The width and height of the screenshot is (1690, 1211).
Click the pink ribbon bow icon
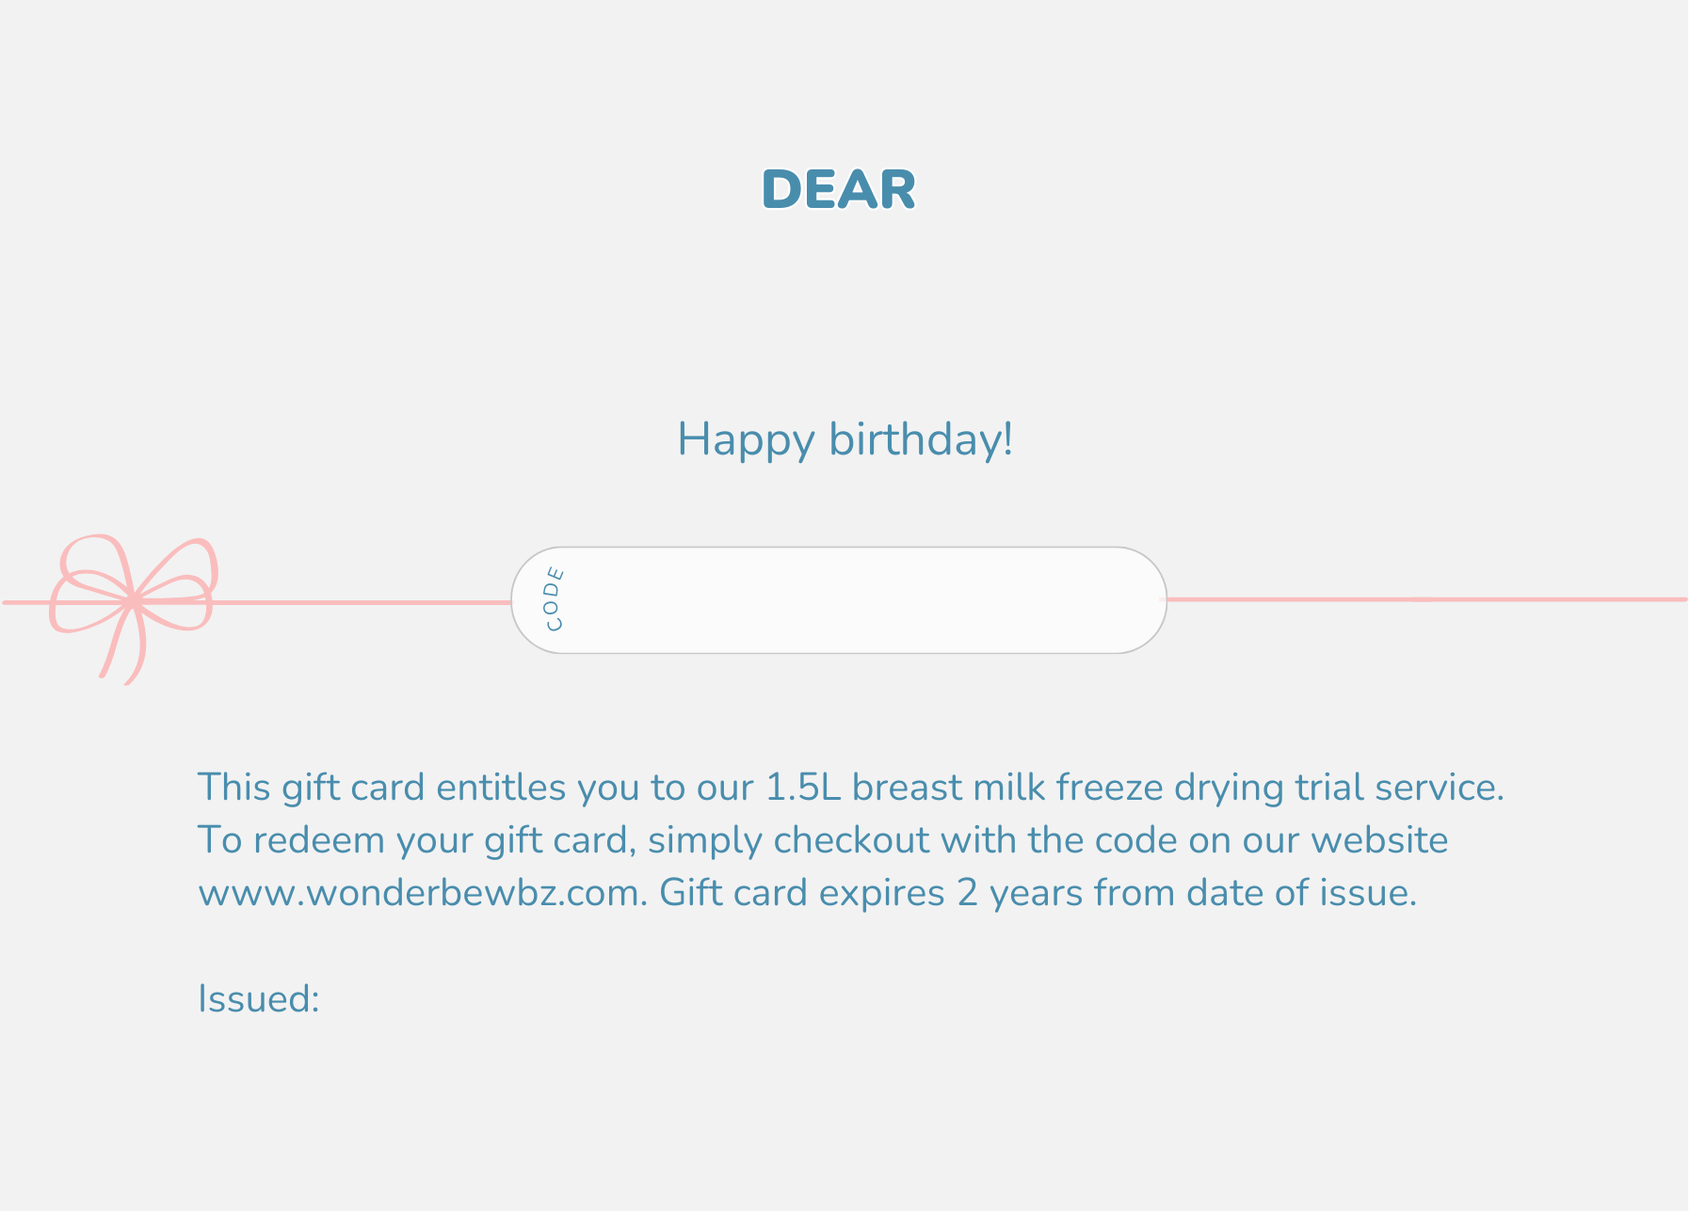(x=134, y=599)
